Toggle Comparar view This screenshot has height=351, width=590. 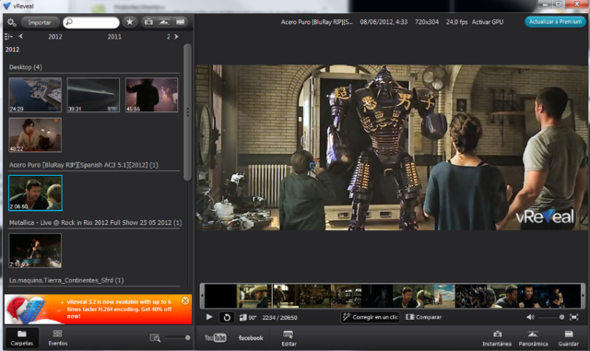(x=424, y=317)
